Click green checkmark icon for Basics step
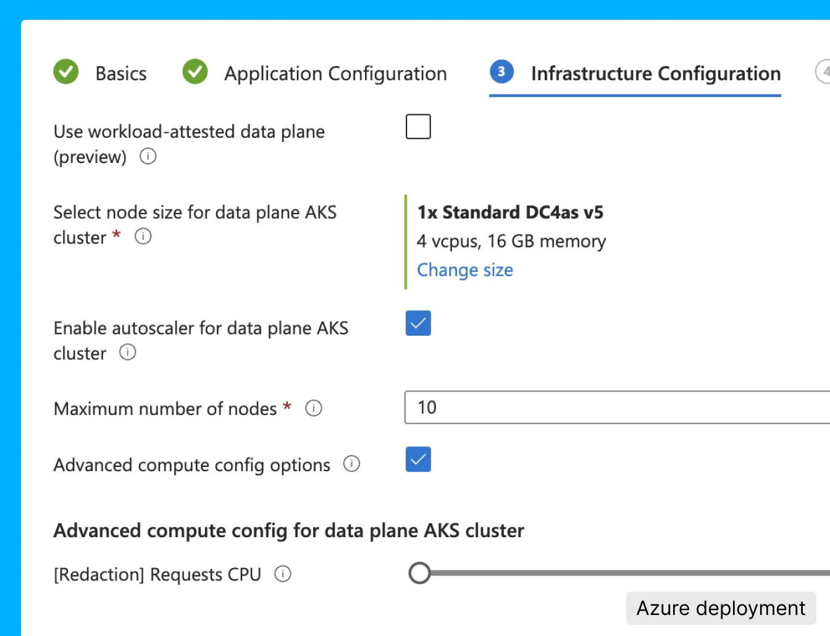Screen dimensions: 830x636 click(x=66, y=72)
